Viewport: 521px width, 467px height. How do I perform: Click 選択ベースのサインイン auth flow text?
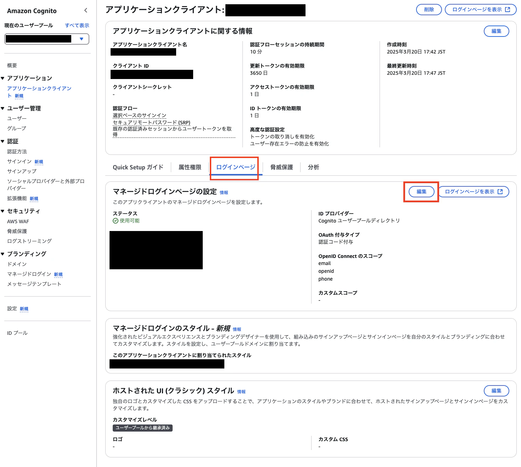140,116
